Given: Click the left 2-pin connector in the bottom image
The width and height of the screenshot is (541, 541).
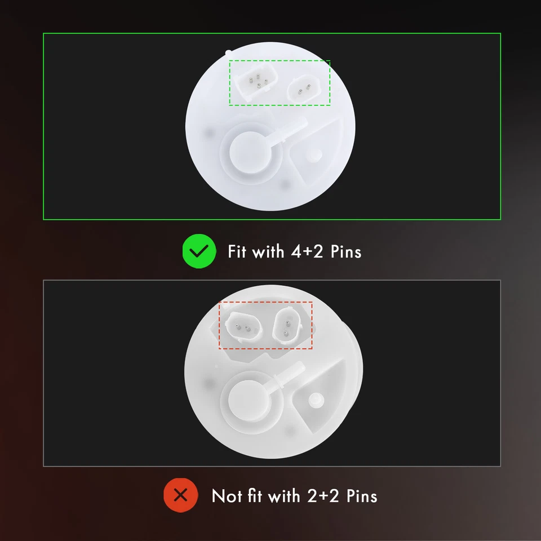Looking at the screenshot, I should 243,327.
